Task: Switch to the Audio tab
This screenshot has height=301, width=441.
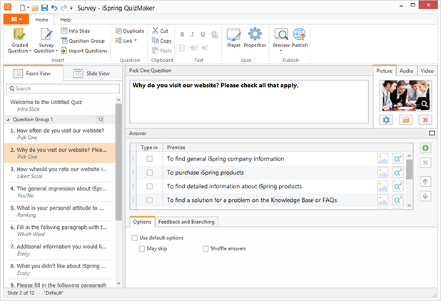Action: (x=407, y=71)
